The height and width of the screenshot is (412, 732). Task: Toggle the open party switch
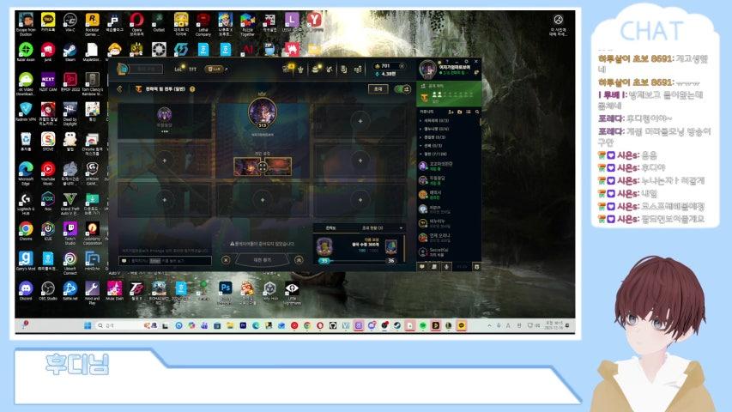pyautogui.click(x=402, y=88)
